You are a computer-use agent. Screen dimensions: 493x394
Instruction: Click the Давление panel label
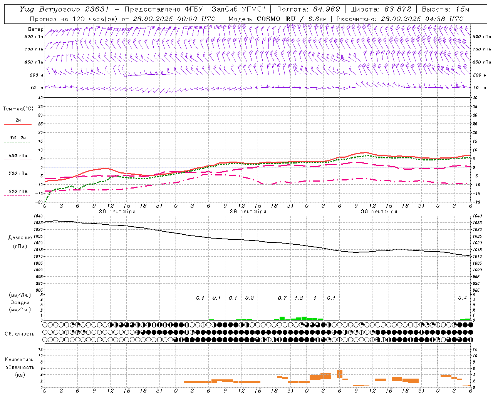click(20, 237)
